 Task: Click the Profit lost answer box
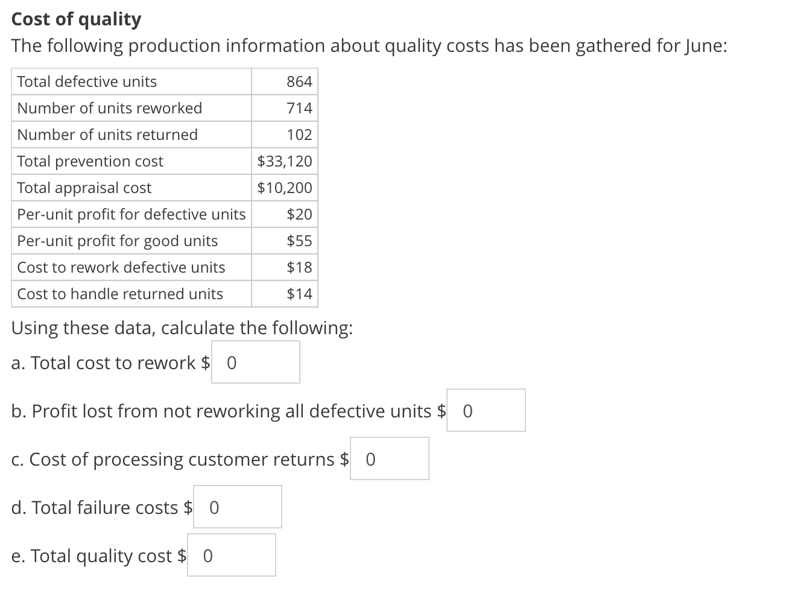point(485,410)
